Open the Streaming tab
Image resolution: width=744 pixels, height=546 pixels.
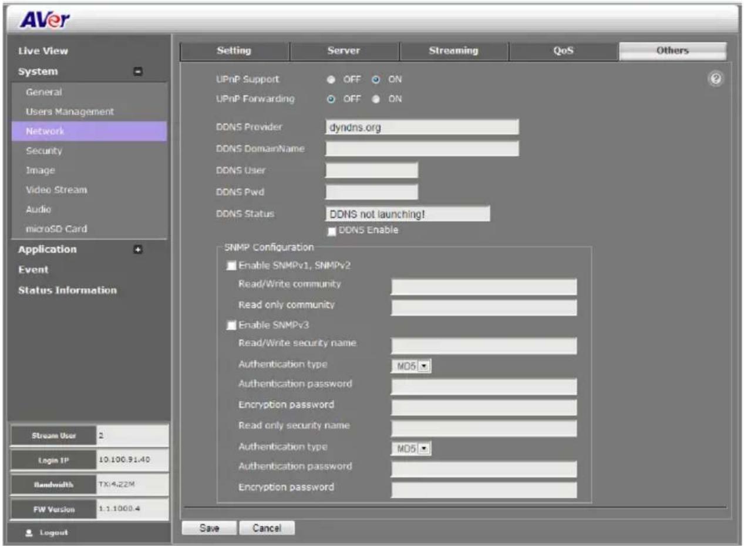pos(453,51)
